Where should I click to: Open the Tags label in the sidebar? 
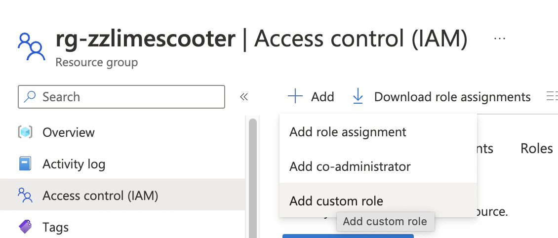click(55, 227)
